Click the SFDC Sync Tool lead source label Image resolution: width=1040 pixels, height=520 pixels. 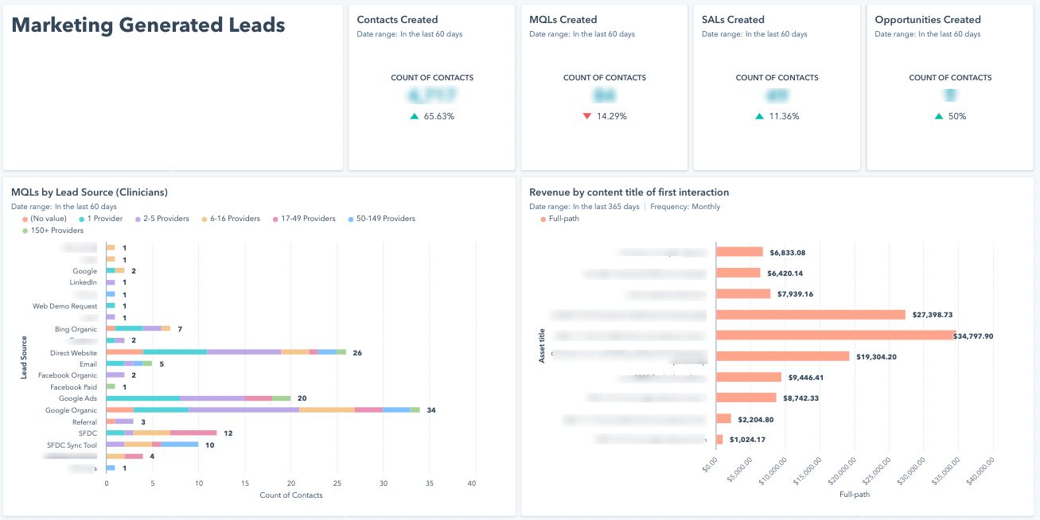pyautogui.click(x=72, y=445)
